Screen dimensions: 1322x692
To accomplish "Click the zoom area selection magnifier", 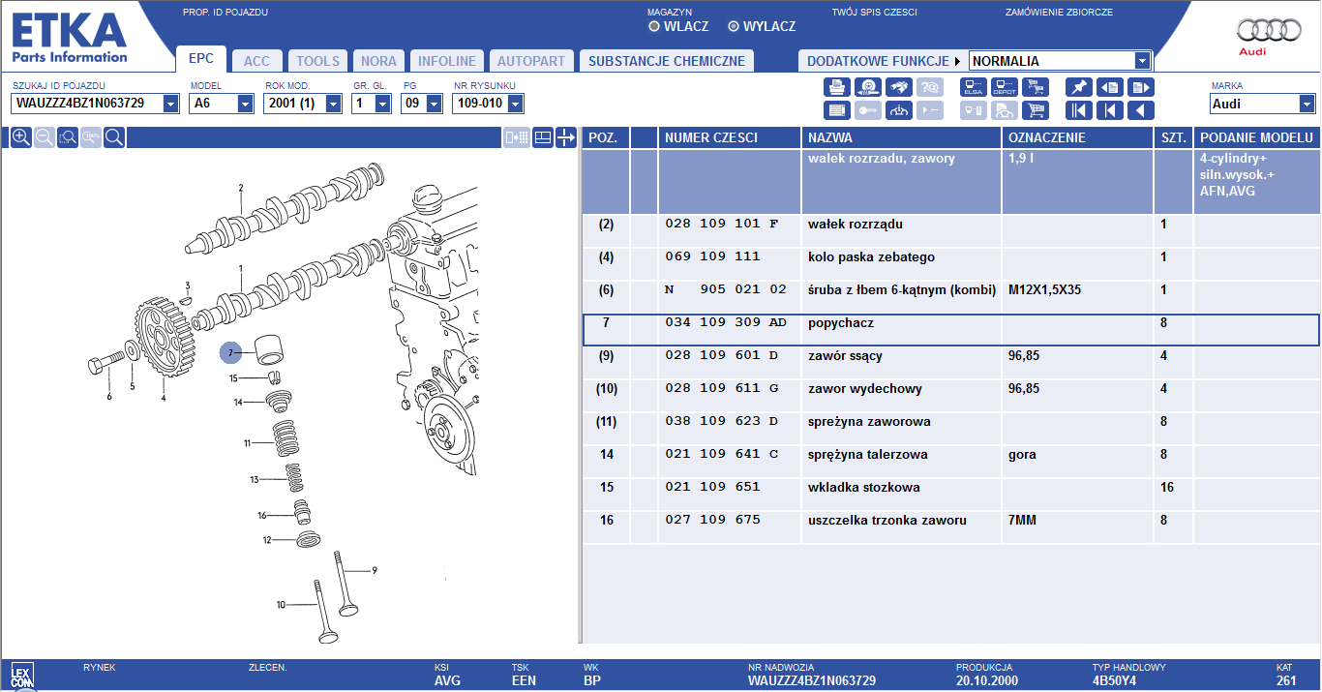I will tap(68, 137).
